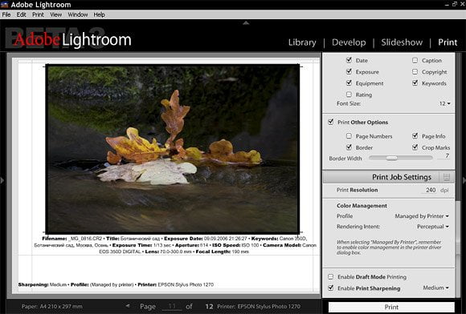Click the Adobe Lightroom title bar icon
466x314 pixels.
pos(4,5)
